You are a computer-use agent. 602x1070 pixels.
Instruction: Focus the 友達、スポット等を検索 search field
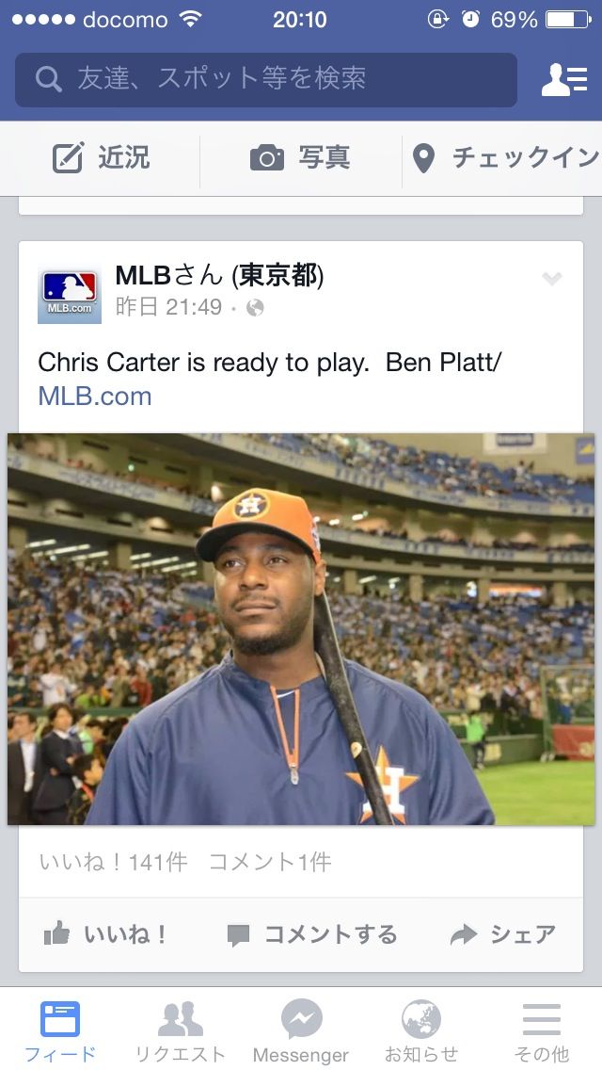click(266, 80)
